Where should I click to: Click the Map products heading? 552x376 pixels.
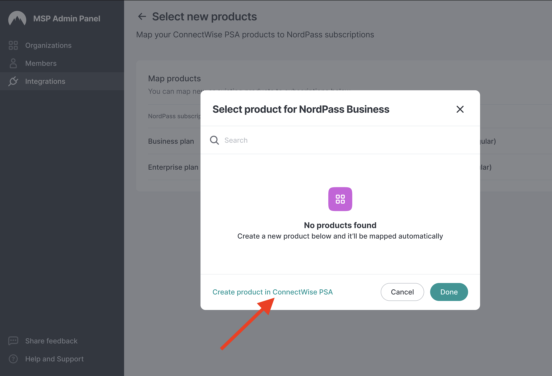[x=174, y=79]
